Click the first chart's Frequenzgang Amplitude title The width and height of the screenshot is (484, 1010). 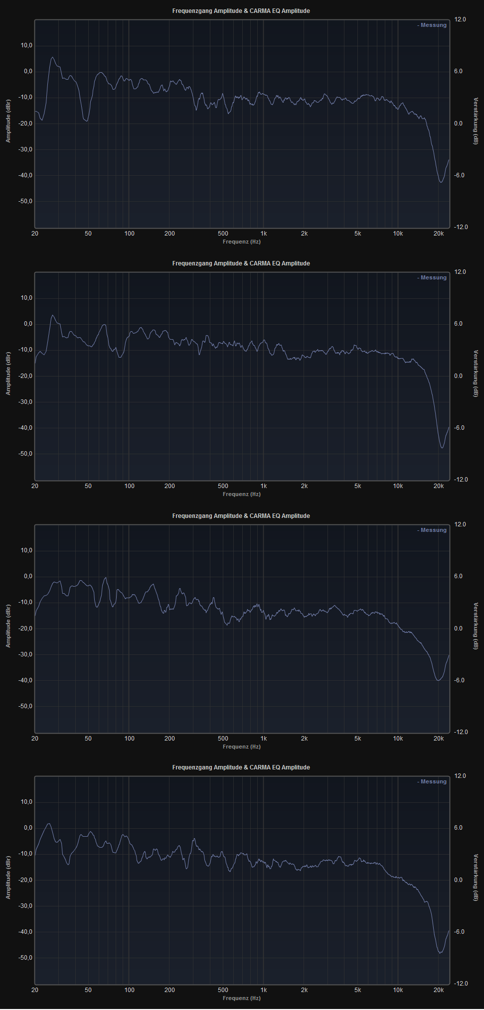(241, 11)
